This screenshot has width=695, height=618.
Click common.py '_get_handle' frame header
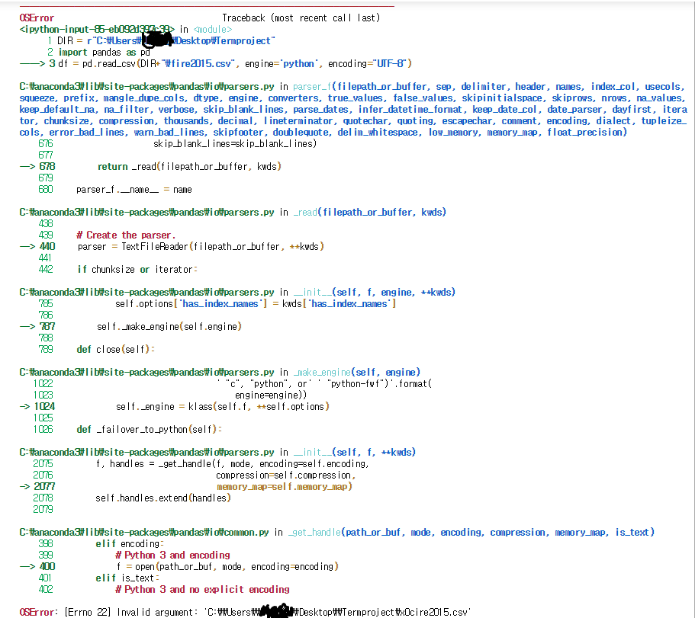pyautogui.click(x=471, y=532)
